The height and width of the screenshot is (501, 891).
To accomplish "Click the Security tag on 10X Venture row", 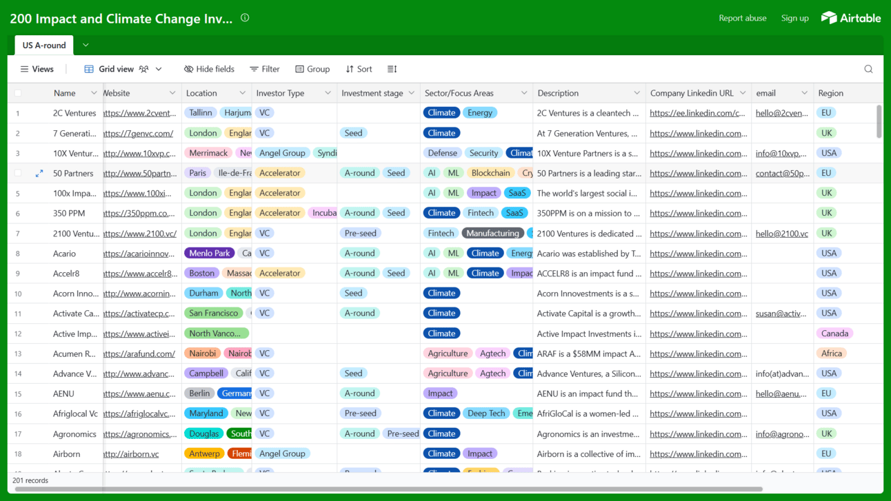I will pyautogui.click(x=483, y=153).
